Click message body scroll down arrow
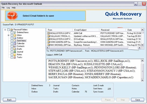 coord(142,80)
